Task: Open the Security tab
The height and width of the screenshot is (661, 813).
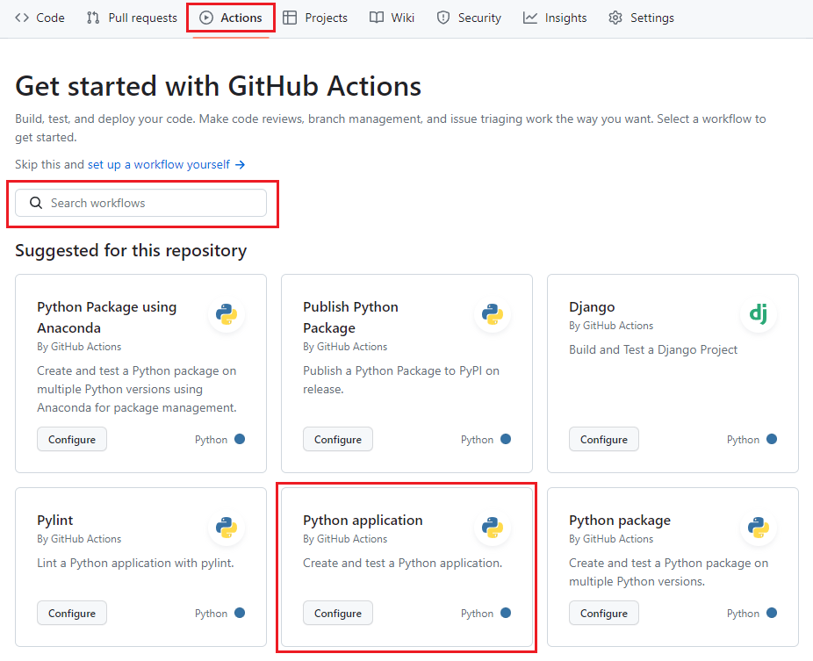Action: pos(469,18)
